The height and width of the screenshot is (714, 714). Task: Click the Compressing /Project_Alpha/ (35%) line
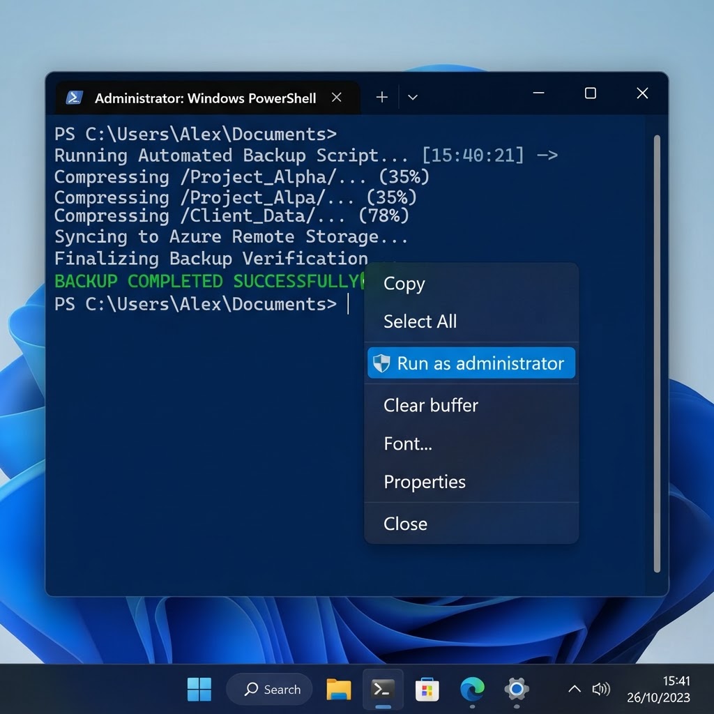pyautogui.click(x=242, y=177)
